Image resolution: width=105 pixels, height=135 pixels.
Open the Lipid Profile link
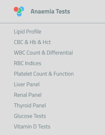click(27, 32)
